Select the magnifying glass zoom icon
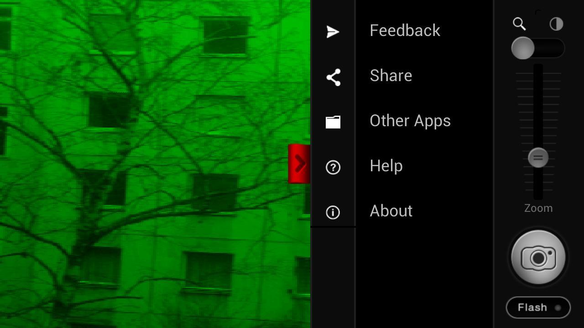584x328 pixels. [519, 24]
